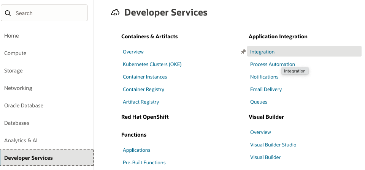Click the Functions section heading
365x170 pixels.
point(134,135)
